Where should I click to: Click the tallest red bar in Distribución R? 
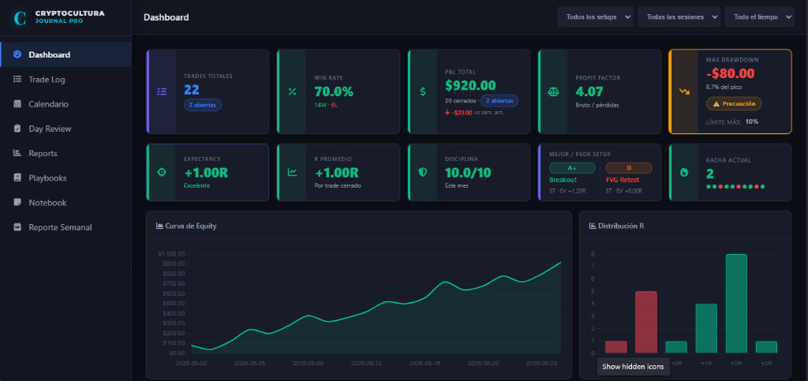pyautogui.click(x=645, y=323)
